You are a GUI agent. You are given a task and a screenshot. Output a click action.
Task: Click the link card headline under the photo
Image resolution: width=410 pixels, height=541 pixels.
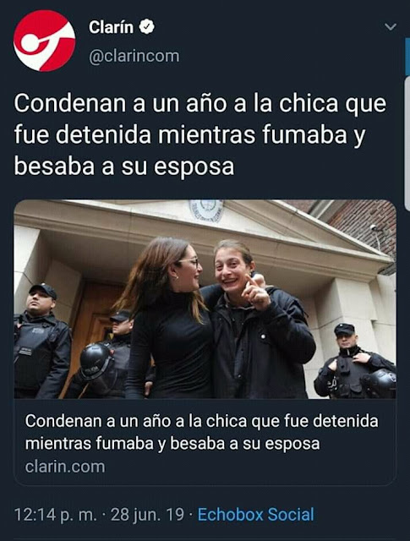201,432
